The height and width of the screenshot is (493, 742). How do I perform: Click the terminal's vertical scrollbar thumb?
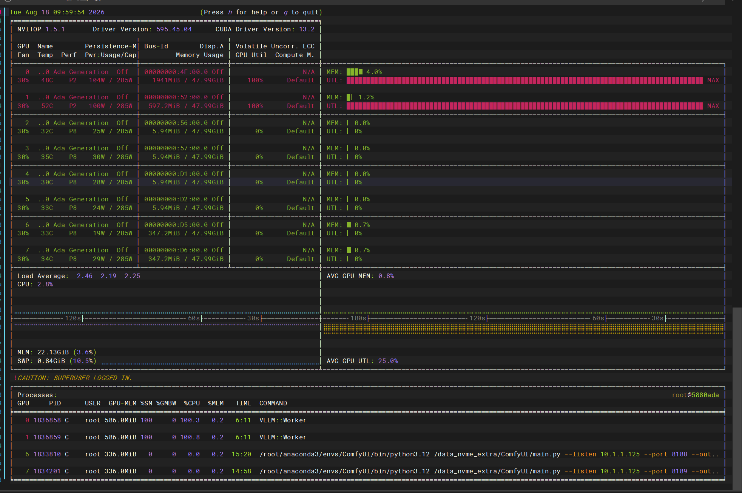pyautogui.click(x=737, y=399)
